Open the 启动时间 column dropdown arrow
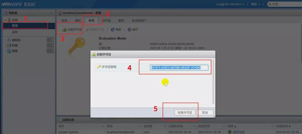 click(x=223, y=126)
